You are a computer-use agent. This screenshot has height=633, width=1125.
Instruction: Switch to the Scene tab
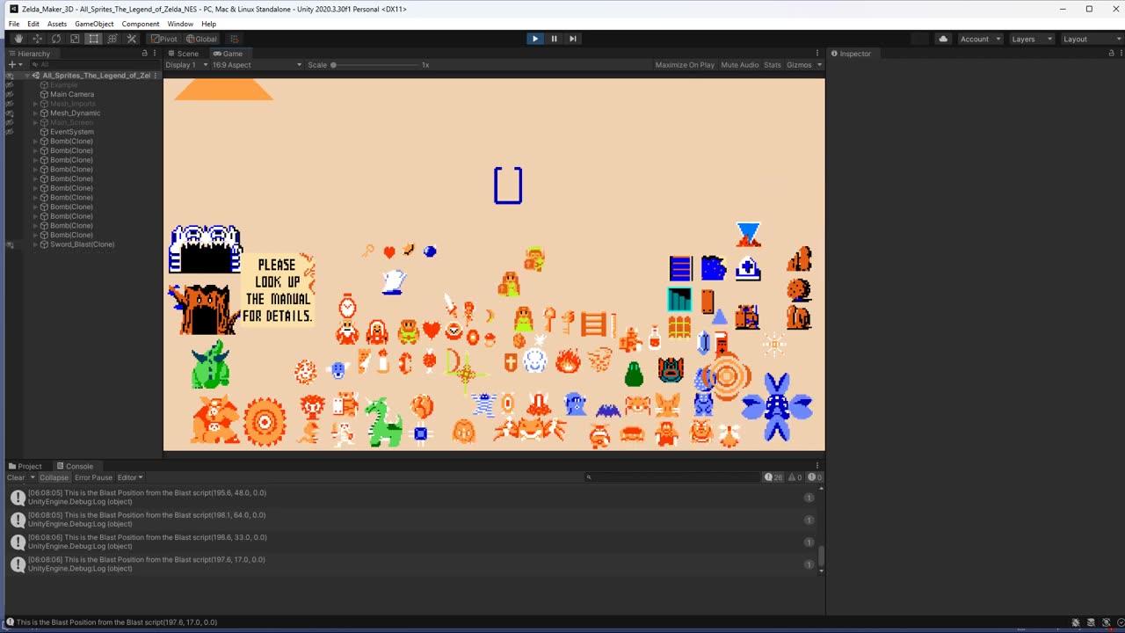coord(184,54)
